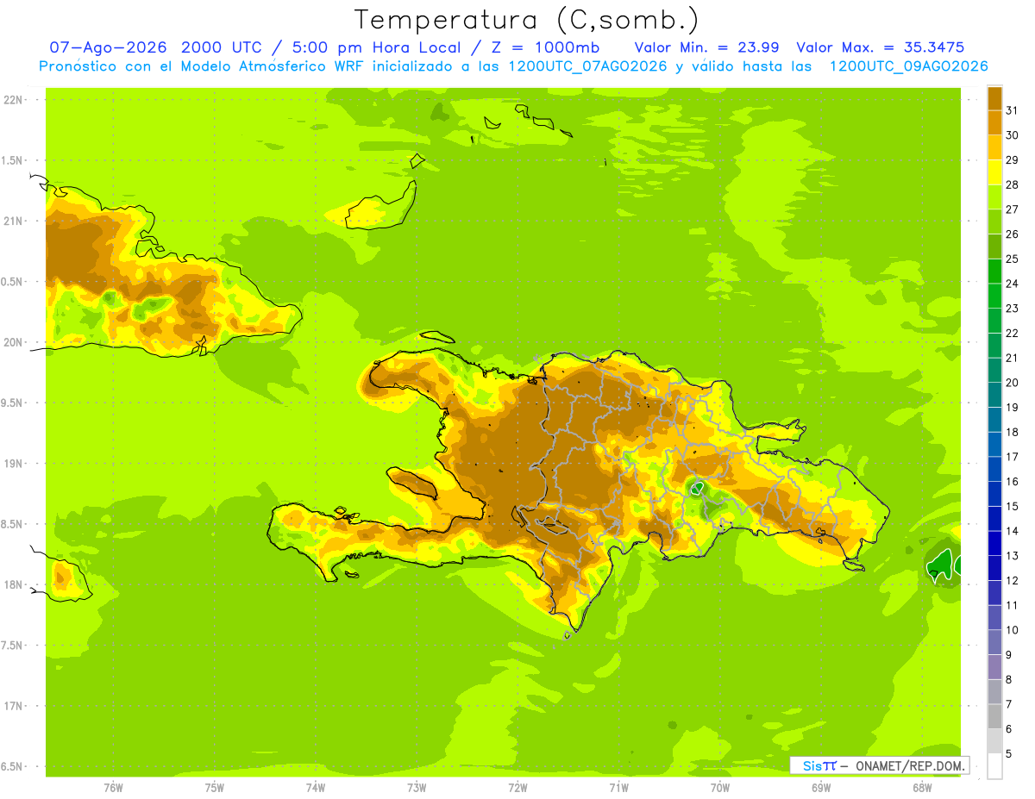
Task: Click the "68W" longitude label
Action: coord(922,788)
